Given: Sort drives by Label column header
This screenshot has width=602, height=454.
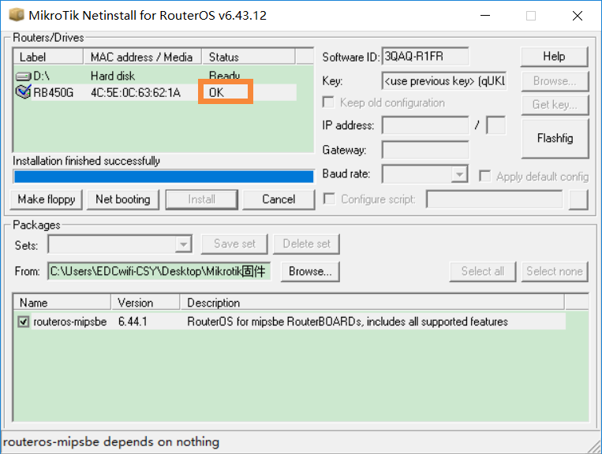Looking at the screenshot, I should coord(48,57).
